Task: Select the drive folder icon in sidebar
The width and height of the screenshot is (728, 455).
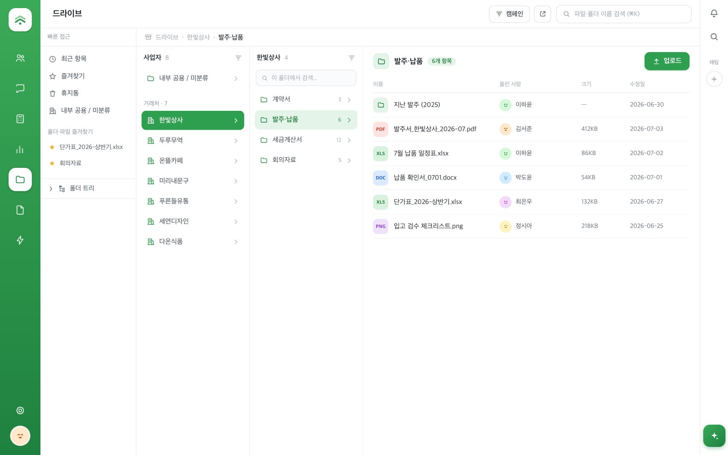Action: click(x=20, y=180)
